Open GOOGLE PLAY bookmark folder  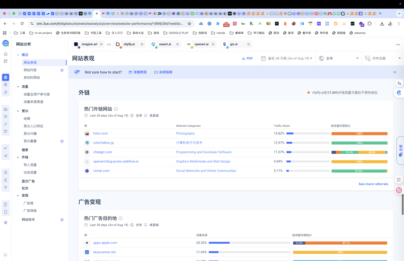click(x=176, y=33)
